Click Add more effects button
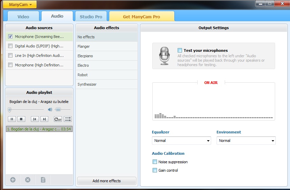The height and width of the screenshot is (190, 290). coord(107,181)
